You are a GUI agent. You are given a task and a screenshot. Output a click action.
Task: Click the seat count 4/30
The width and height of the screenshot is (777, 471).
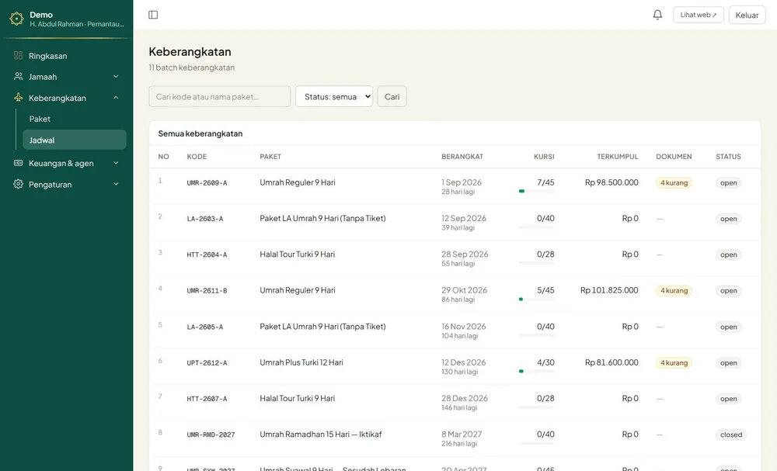[x=545, y=362]
